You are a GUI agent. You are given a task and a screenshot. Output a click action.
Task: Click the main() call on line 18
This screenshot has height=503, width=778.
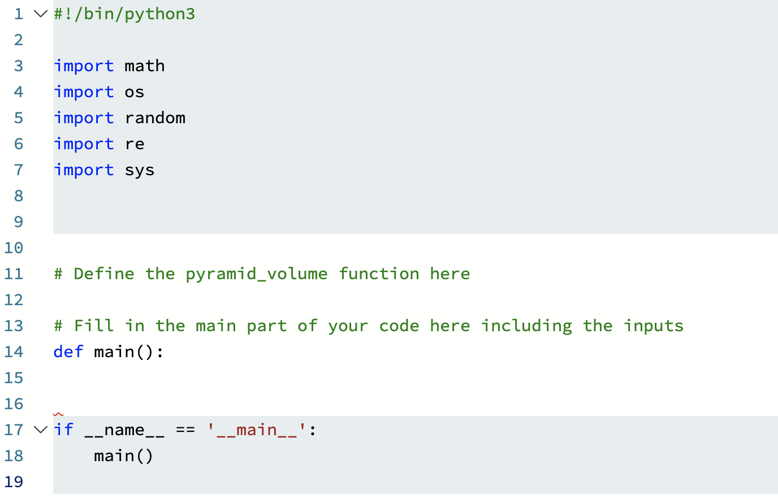click(x=123, y=456)
